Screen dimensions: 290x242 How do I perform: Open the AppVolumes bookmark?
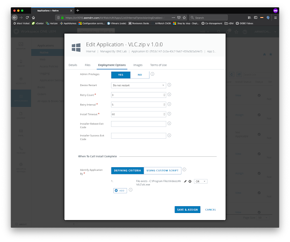click(68, 23)
